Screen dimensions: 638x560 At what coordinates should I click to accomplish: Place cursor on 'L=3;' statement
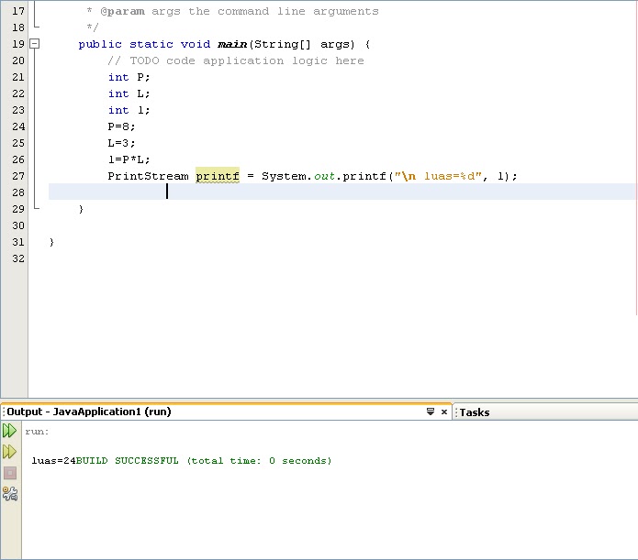point(121,143)
